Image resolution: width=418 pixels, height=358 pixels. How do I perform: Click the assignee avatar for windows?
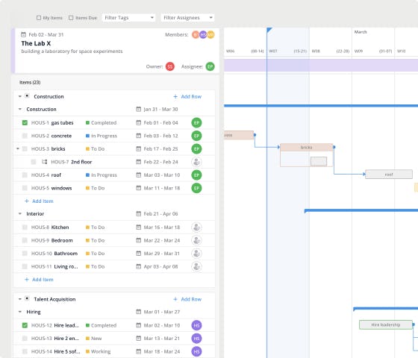[196, 188]
